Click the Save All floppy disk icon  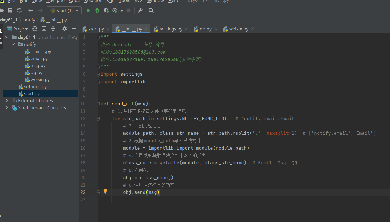tap(10, 10)
